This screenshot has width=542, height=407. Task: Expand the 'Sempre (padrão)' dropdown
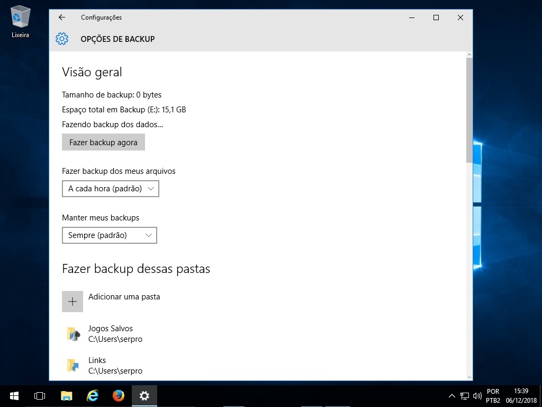click(x=110, y=235)
